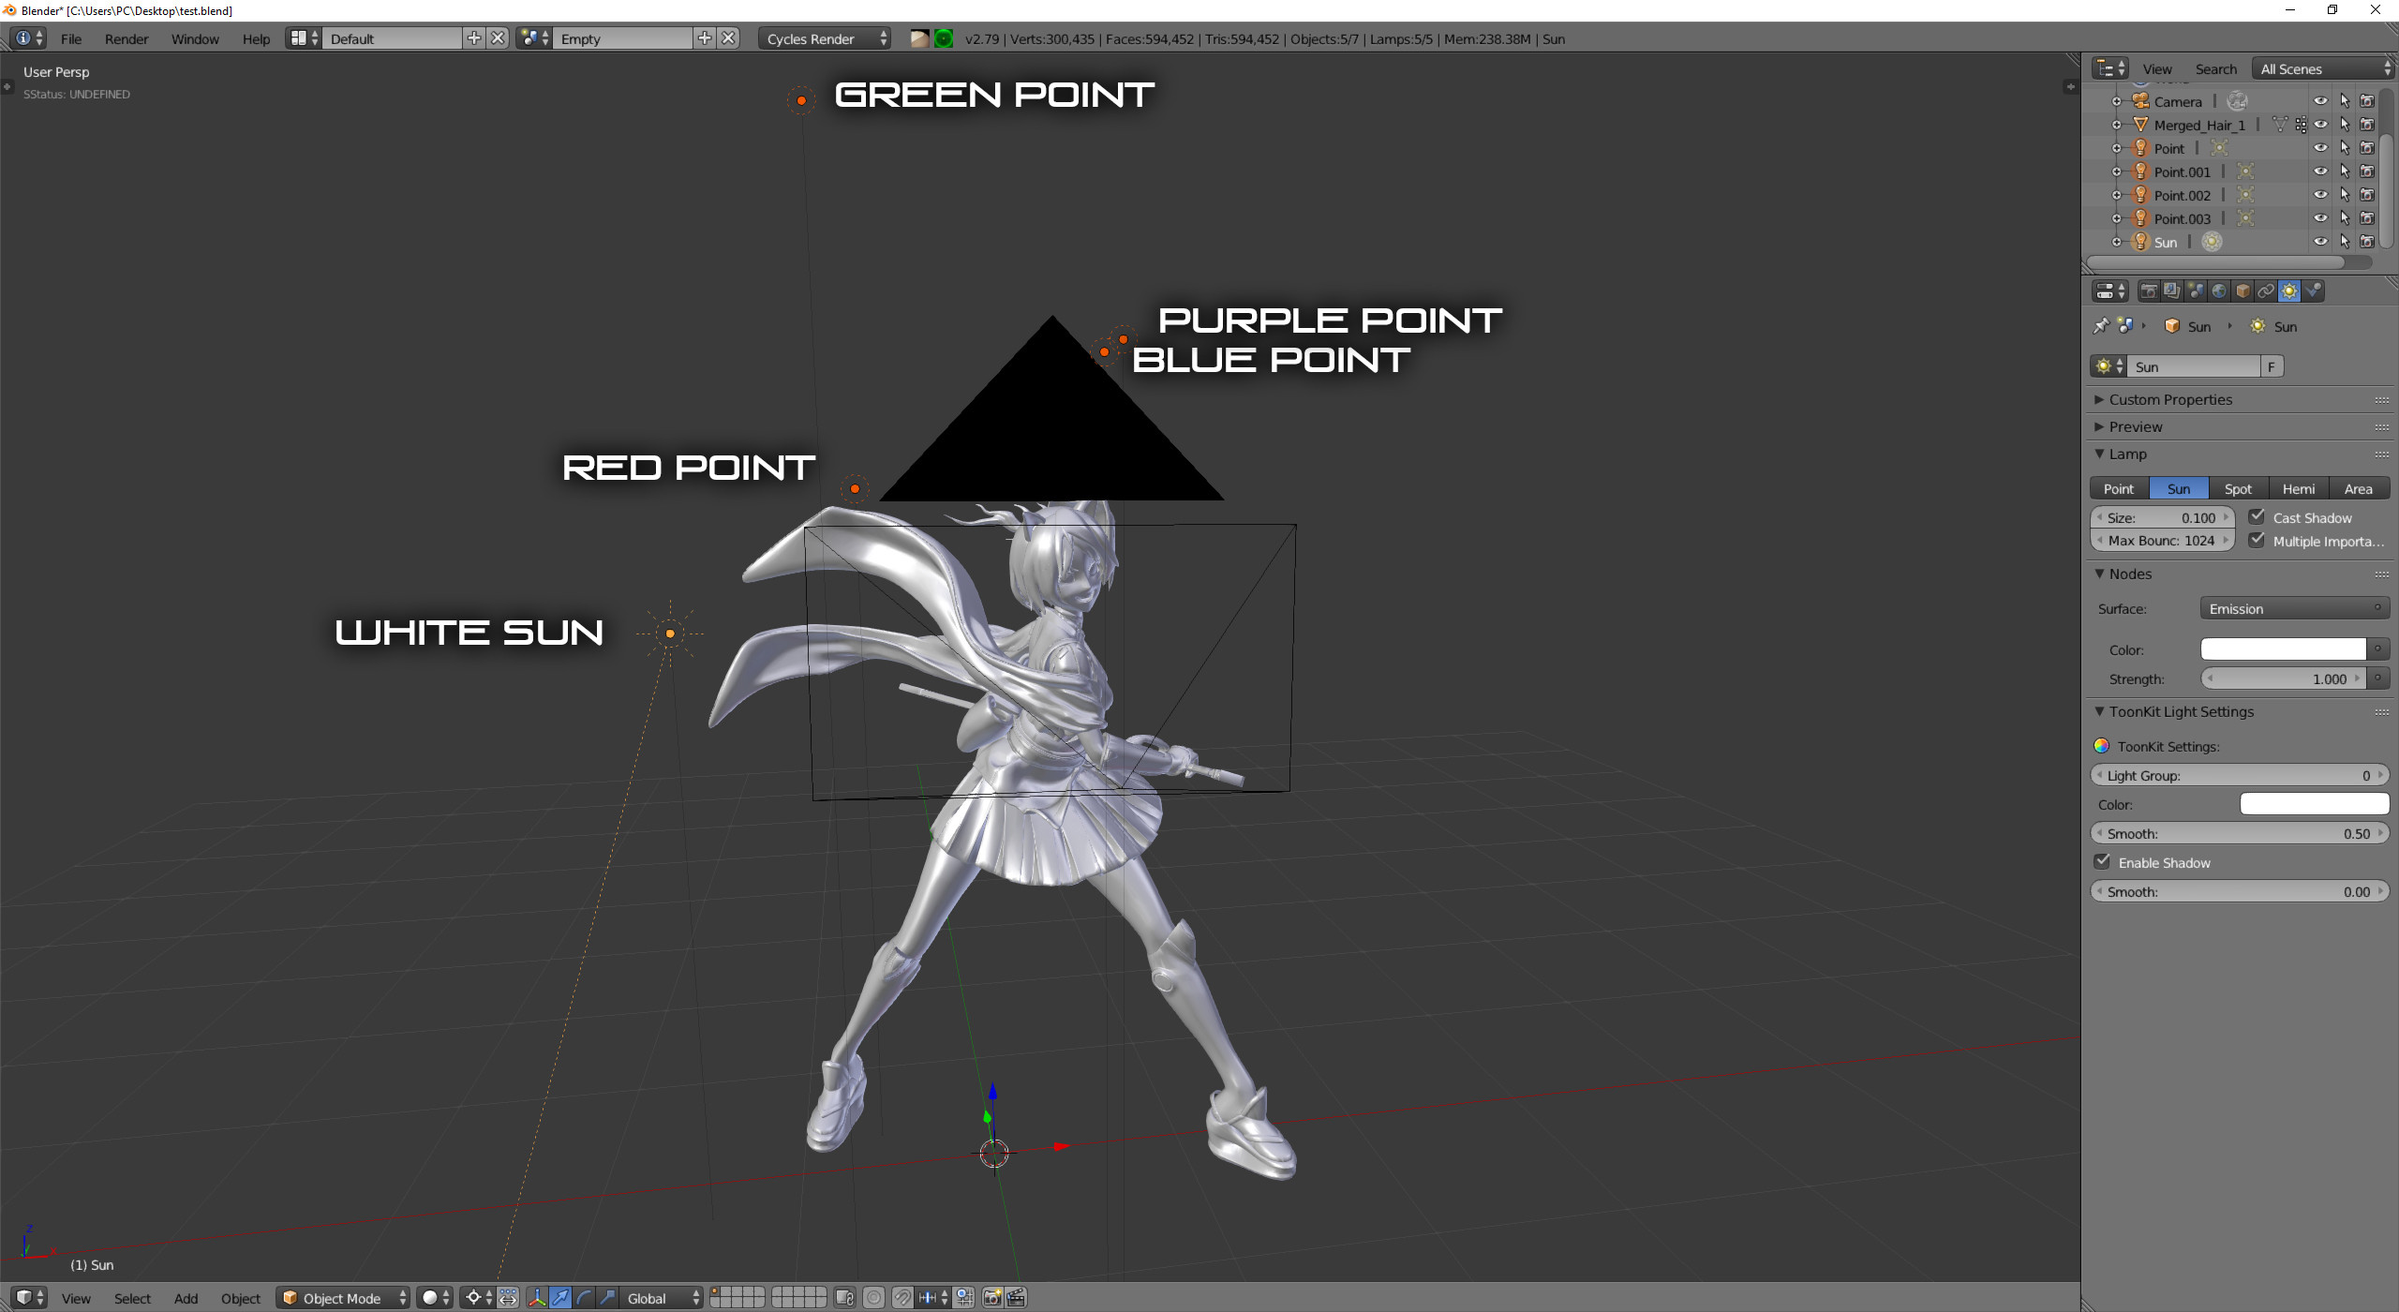Open the Object properties cube tab
This screenshot has width=2399, height=1312.
2243,291
